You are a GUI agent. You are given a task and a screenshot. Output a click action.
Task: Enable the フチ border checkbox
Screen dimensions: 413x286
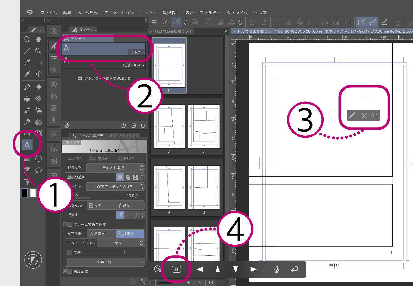click(70, 253)
